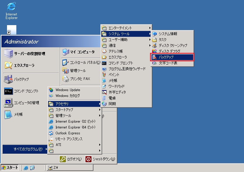This screenshot has width=244, height=172.
Task: Expand the 通信 submenu
Action: [x=112, y=46]
